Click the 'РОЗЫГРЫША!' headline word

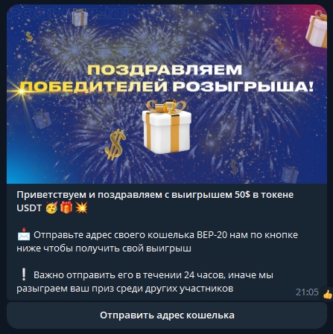pyautogui.click(x=243, y=87)
